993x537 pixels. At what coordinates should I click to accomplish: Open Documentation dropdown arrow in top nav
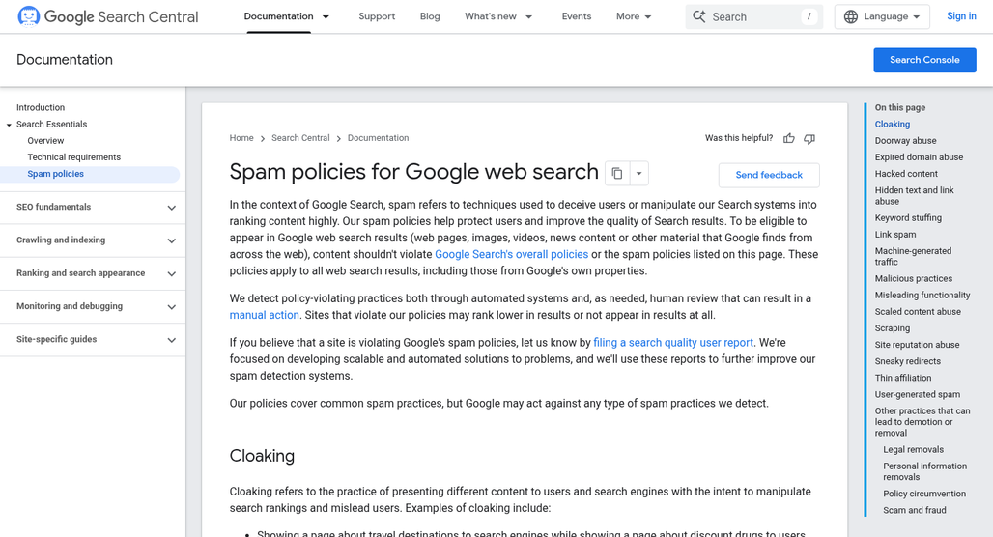click(x=326, y=17)
